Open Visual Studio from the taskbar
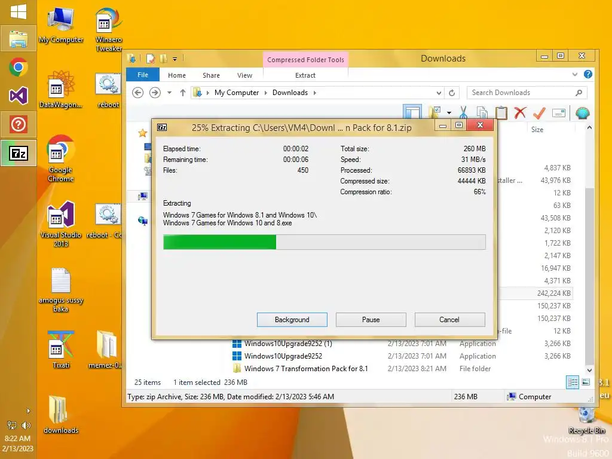 19,96
